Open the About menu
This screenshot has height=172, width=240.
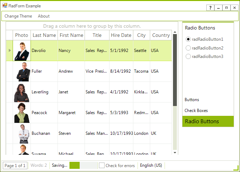pyautogui.click(x=44, y=16)
